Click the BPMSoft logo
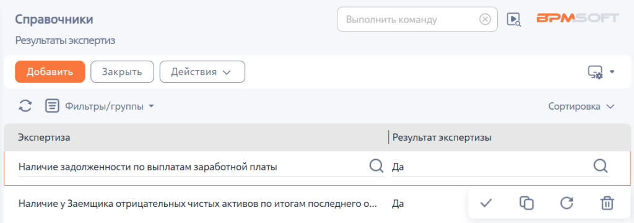This screenshot has height=223, width=634. [578, 18]
